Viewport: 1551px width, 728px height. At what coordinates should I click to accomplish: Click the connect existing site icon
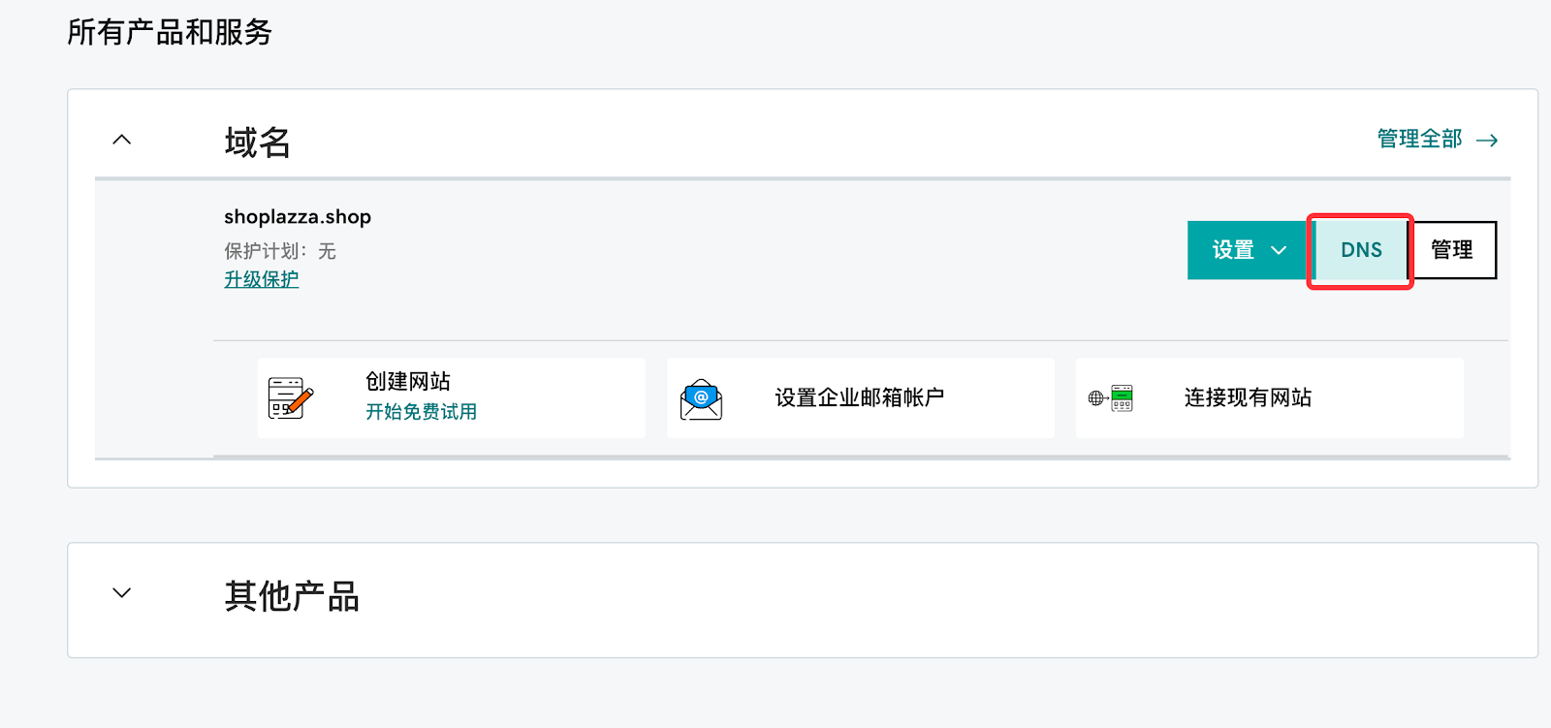tap(1111, 397)
